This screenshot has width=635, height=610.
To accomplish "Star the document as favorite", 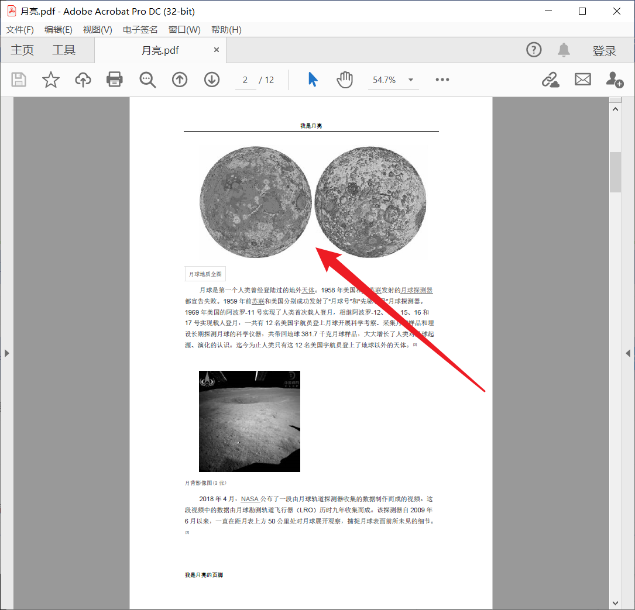I will click(50, 80).
